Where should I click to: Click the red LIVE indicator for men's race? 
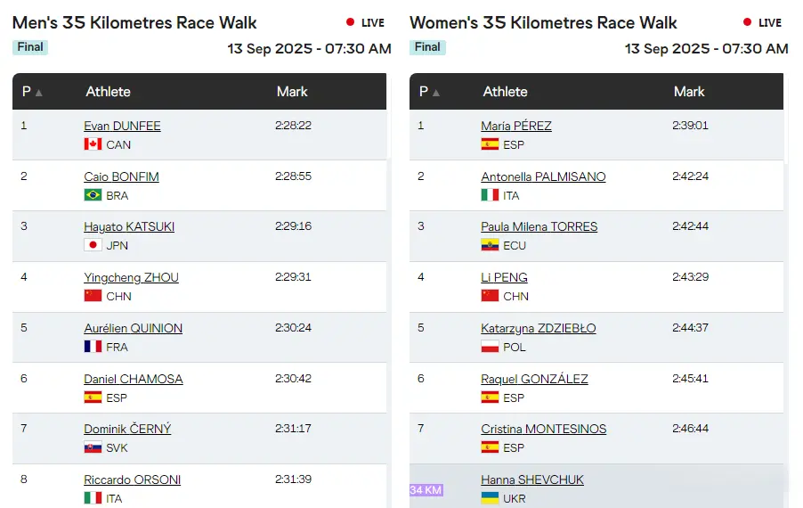tap(366, 22)
